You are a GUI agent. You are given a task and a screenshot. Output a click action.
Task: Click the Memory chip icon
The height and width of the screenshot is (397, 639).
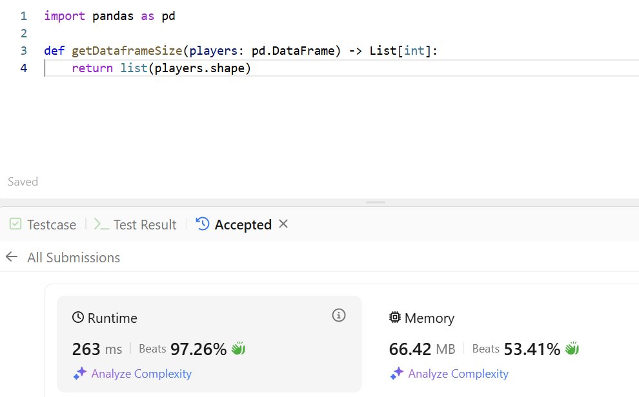click(395, 317)
